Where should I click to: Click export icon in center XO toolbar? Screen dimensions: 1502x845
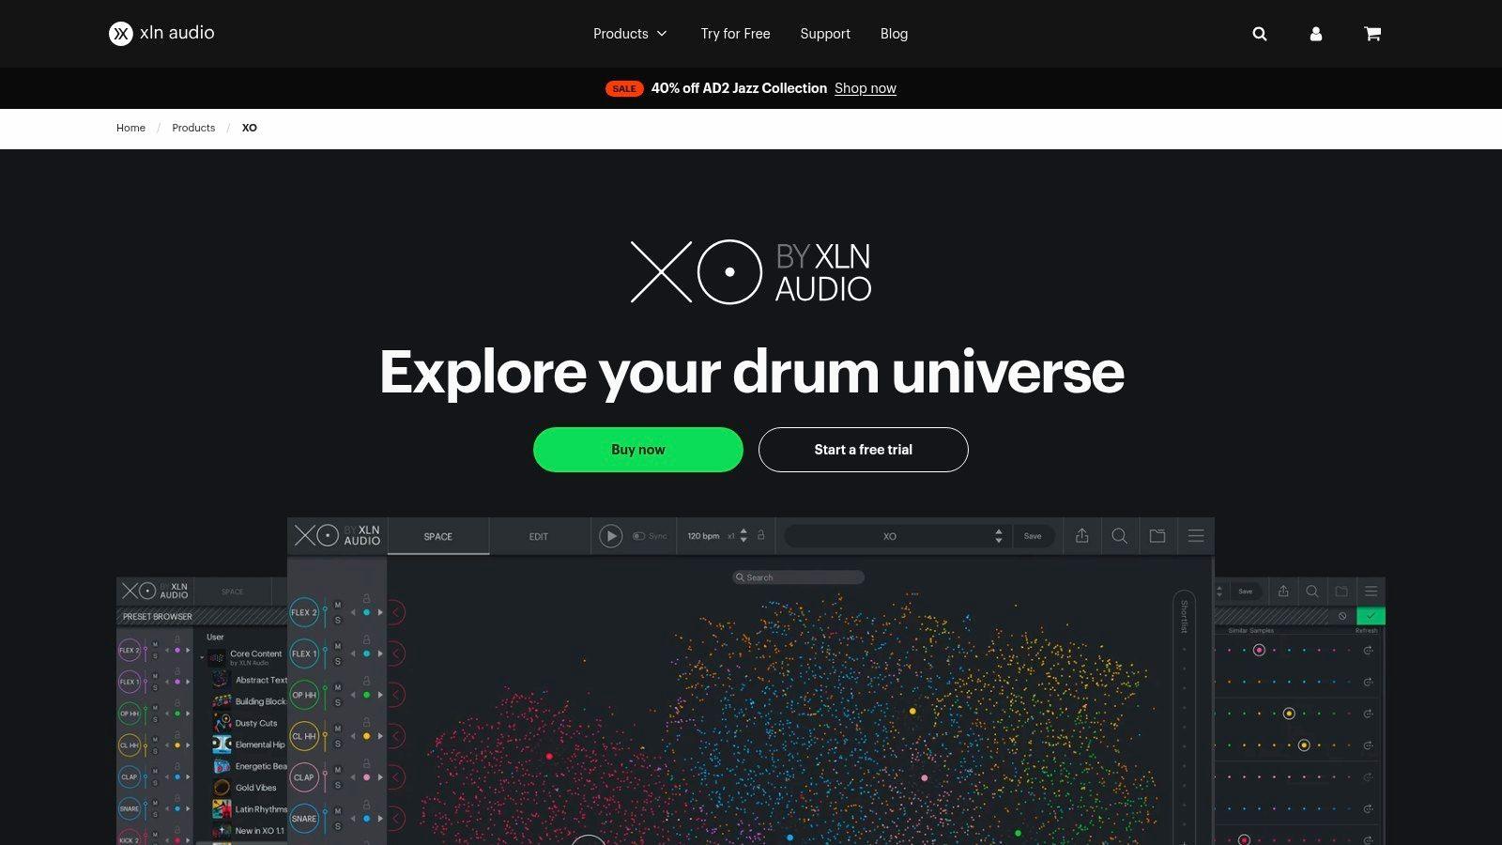(x=1082, y=535)
